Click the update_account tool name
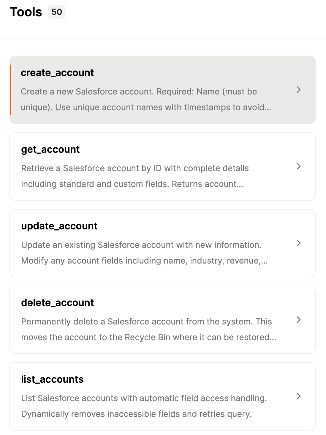 point(59,226)
